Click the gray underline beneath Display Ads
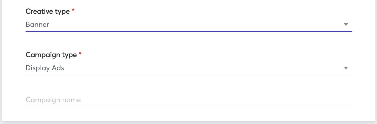This screenshot has width=377, height=124. (x=188, y=75)
